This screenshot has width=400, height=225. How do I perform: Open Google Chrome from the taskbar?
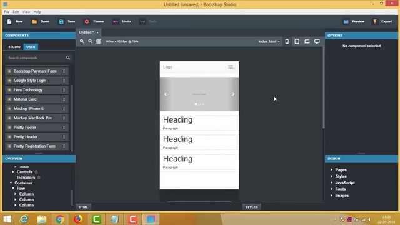click(x=60, y=219)
